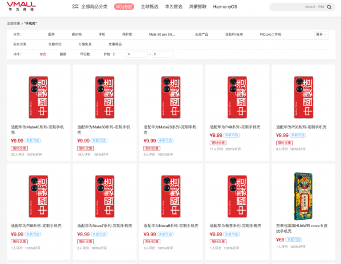Expand the 更多 category dropdown
Image resolution: width=341 pixels, height=264 pixels.
click(x=321, y=34)
